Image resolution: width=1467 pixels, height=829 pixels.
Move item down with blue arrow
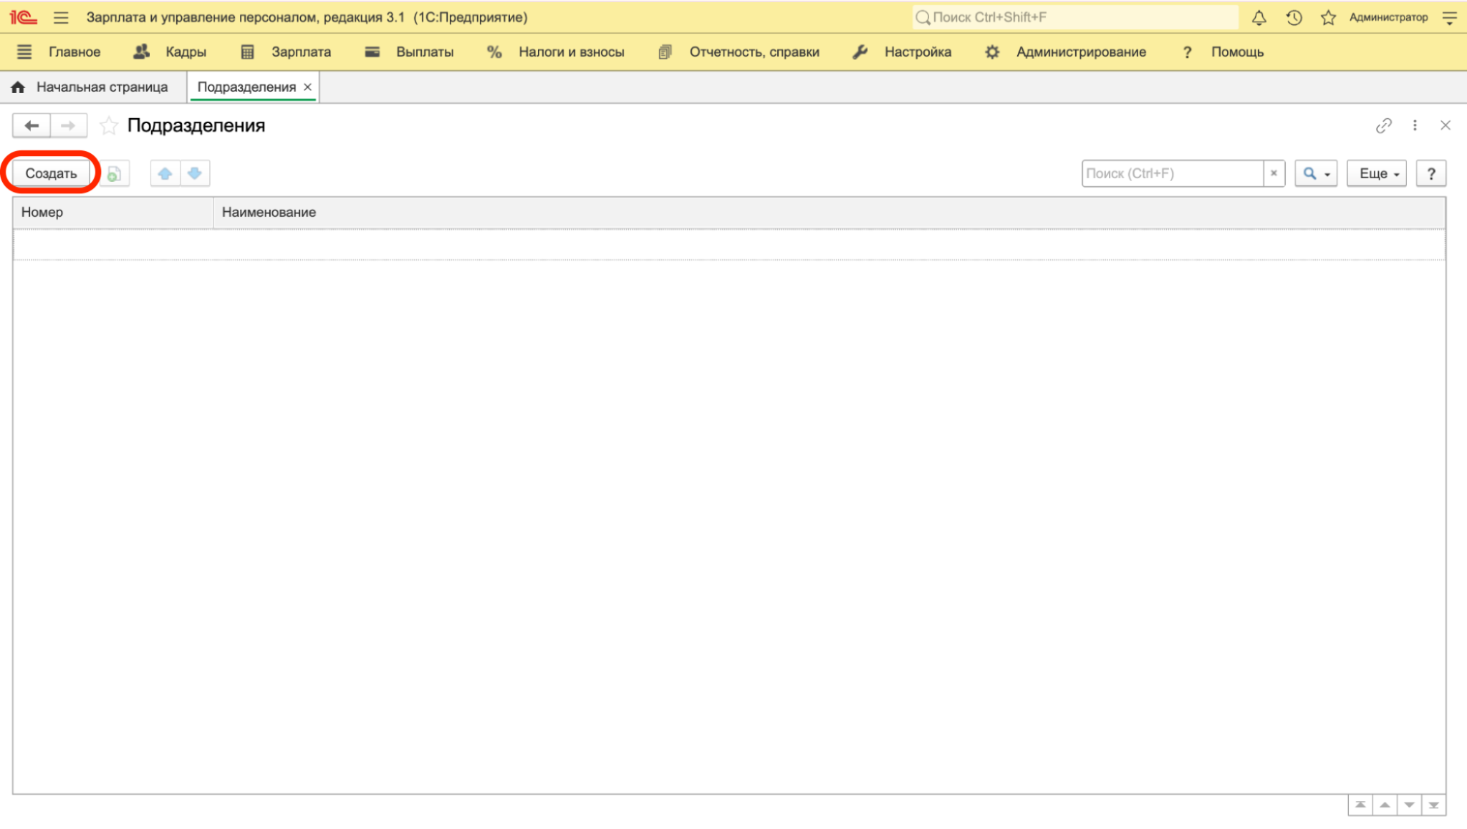coord(195,173)
